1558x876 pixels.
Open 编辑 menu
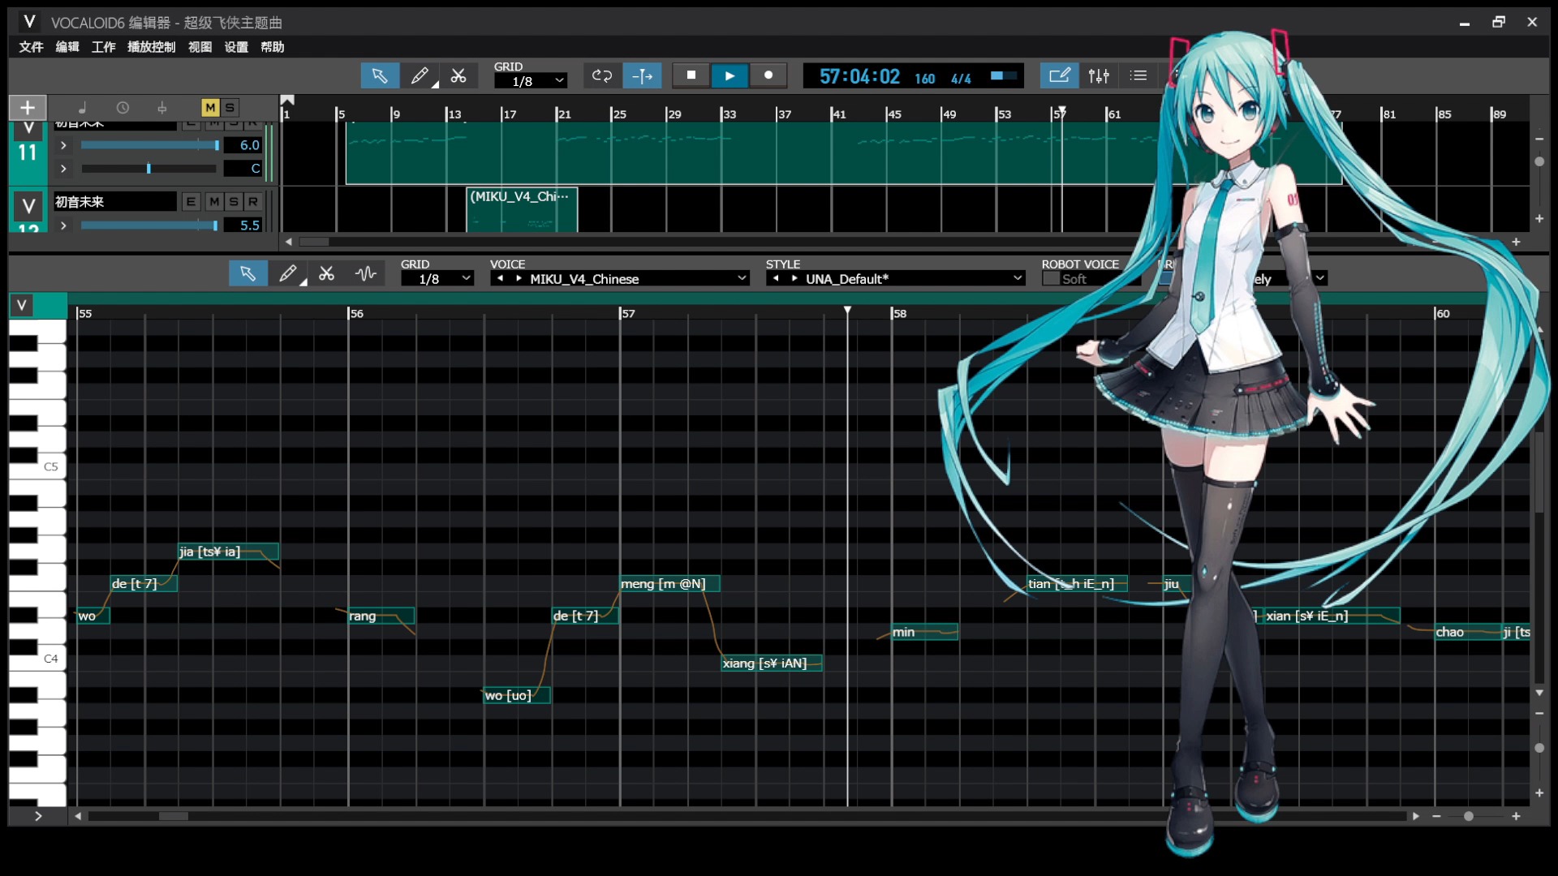[x=67, y=47]
